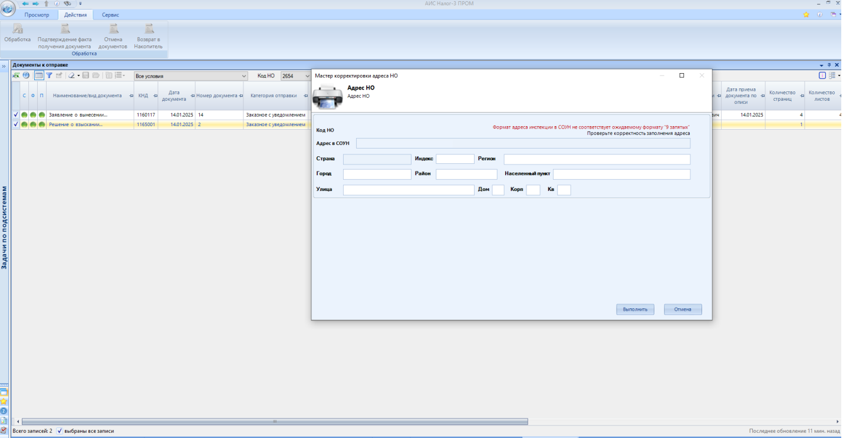Screen dimensions: 843x438
Task: Expand the 'Код НО' 2654 dropdown
Action: [306, 76]
